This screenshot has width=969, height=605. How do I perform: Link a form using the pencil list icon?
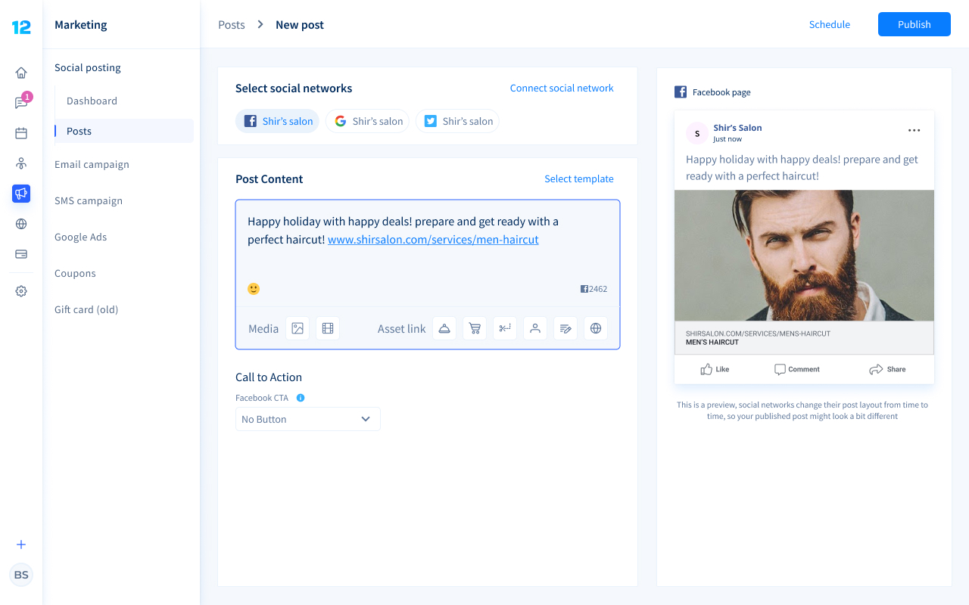(x=566, y=328)
